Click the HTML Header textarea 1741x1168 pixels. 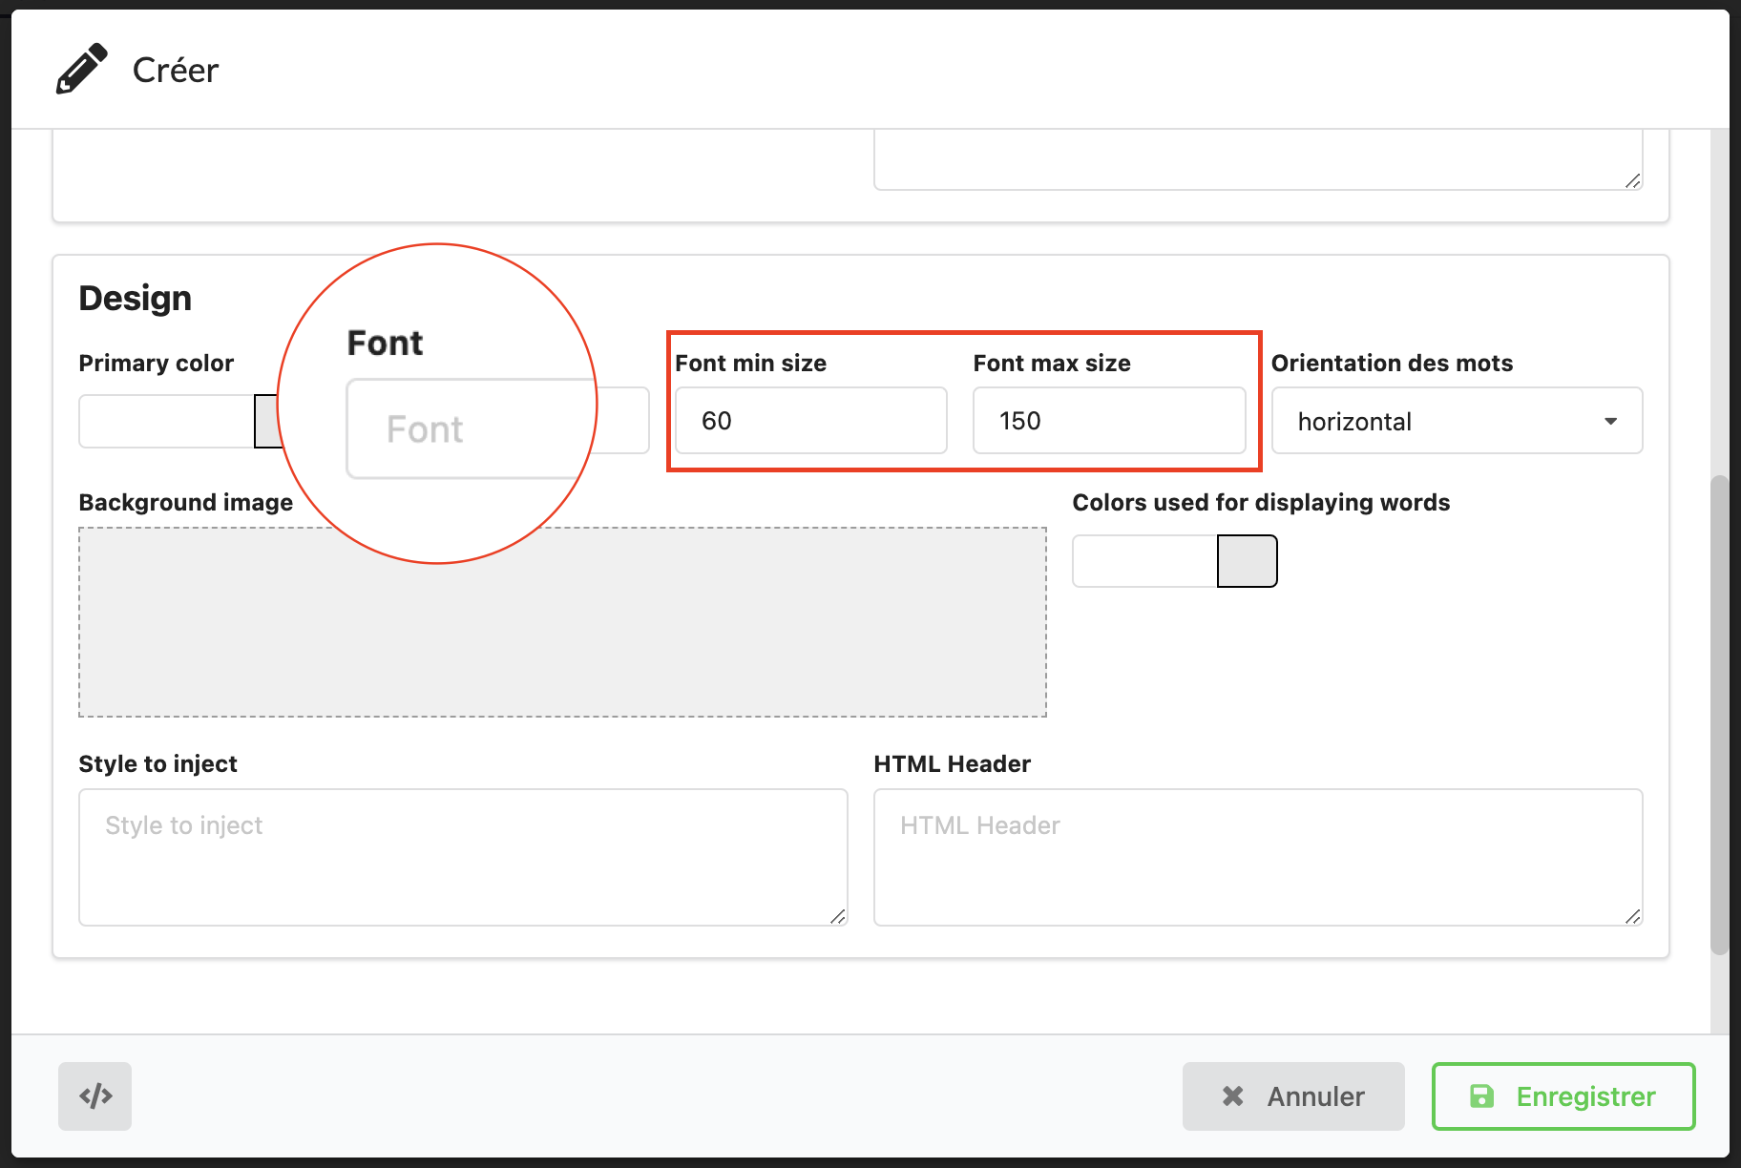(x=1257, y=856)
